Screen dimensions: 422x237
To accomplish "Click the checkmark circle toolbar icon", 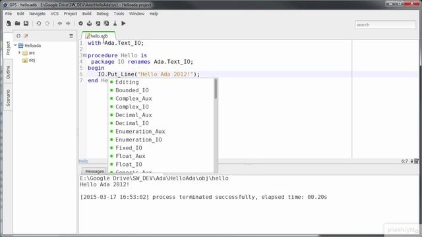I will tap(80, 24).
